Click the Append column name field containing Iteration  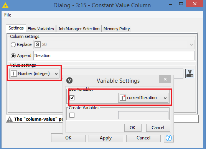[114, 56]
